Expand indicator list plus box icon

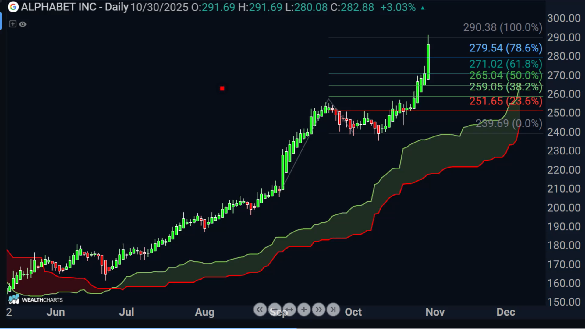[12, 24]
